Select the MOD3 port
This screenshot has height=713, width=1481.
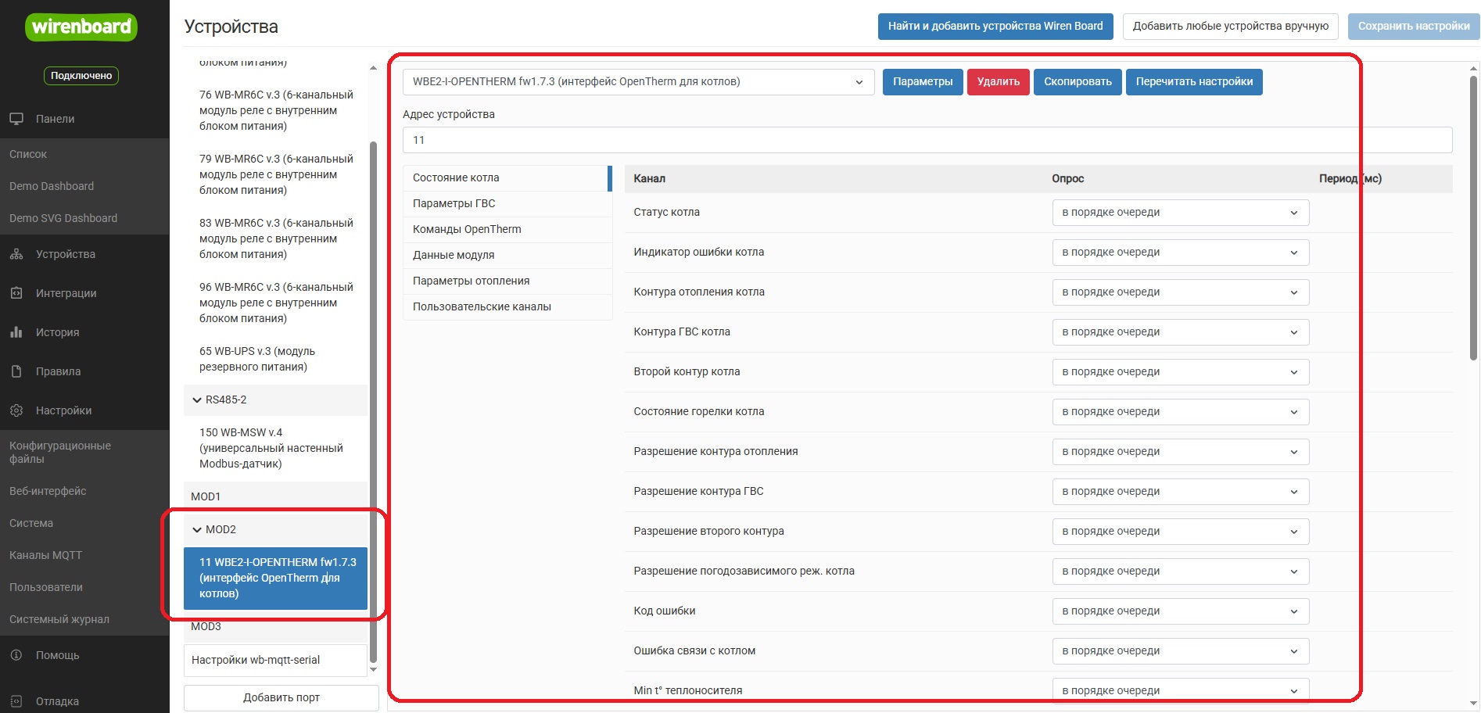pyautogui.click(x=276, y=626)
